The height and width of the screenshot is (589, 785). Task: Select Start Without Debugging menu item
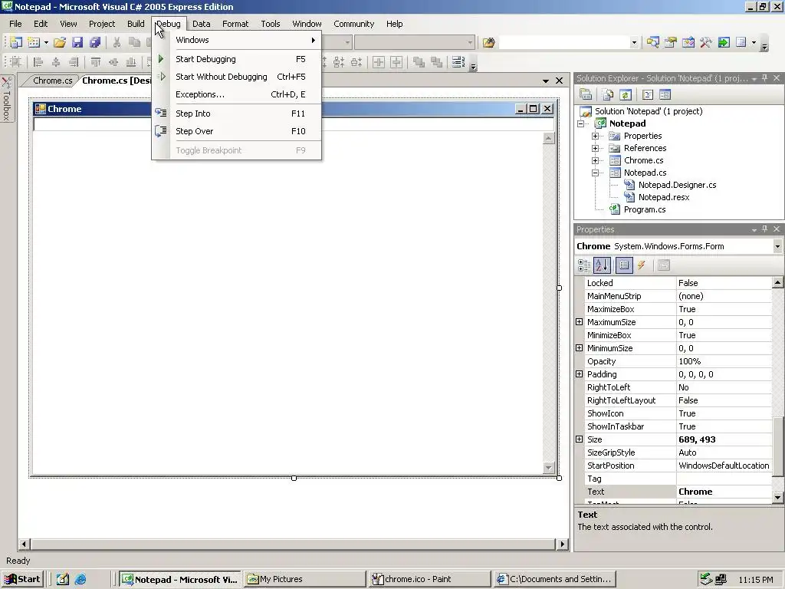pos(237,77)
